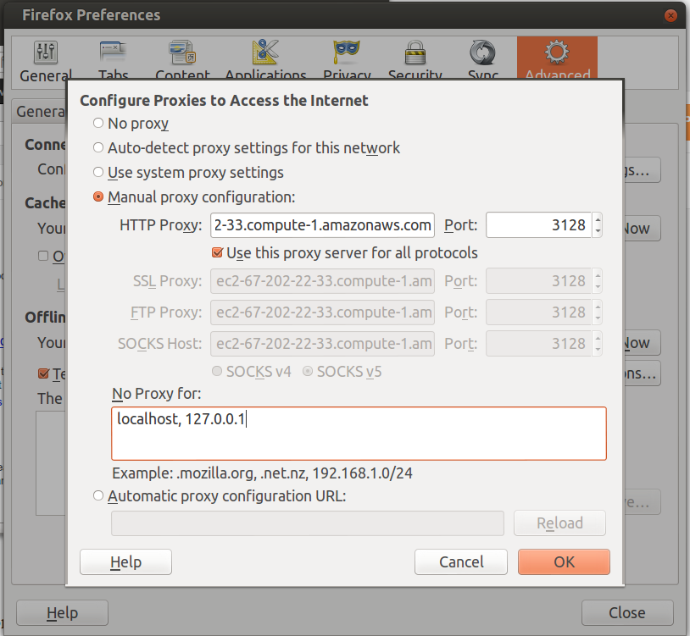
Task: Open the Content preferences pane icon
Action: coord(182,53)
